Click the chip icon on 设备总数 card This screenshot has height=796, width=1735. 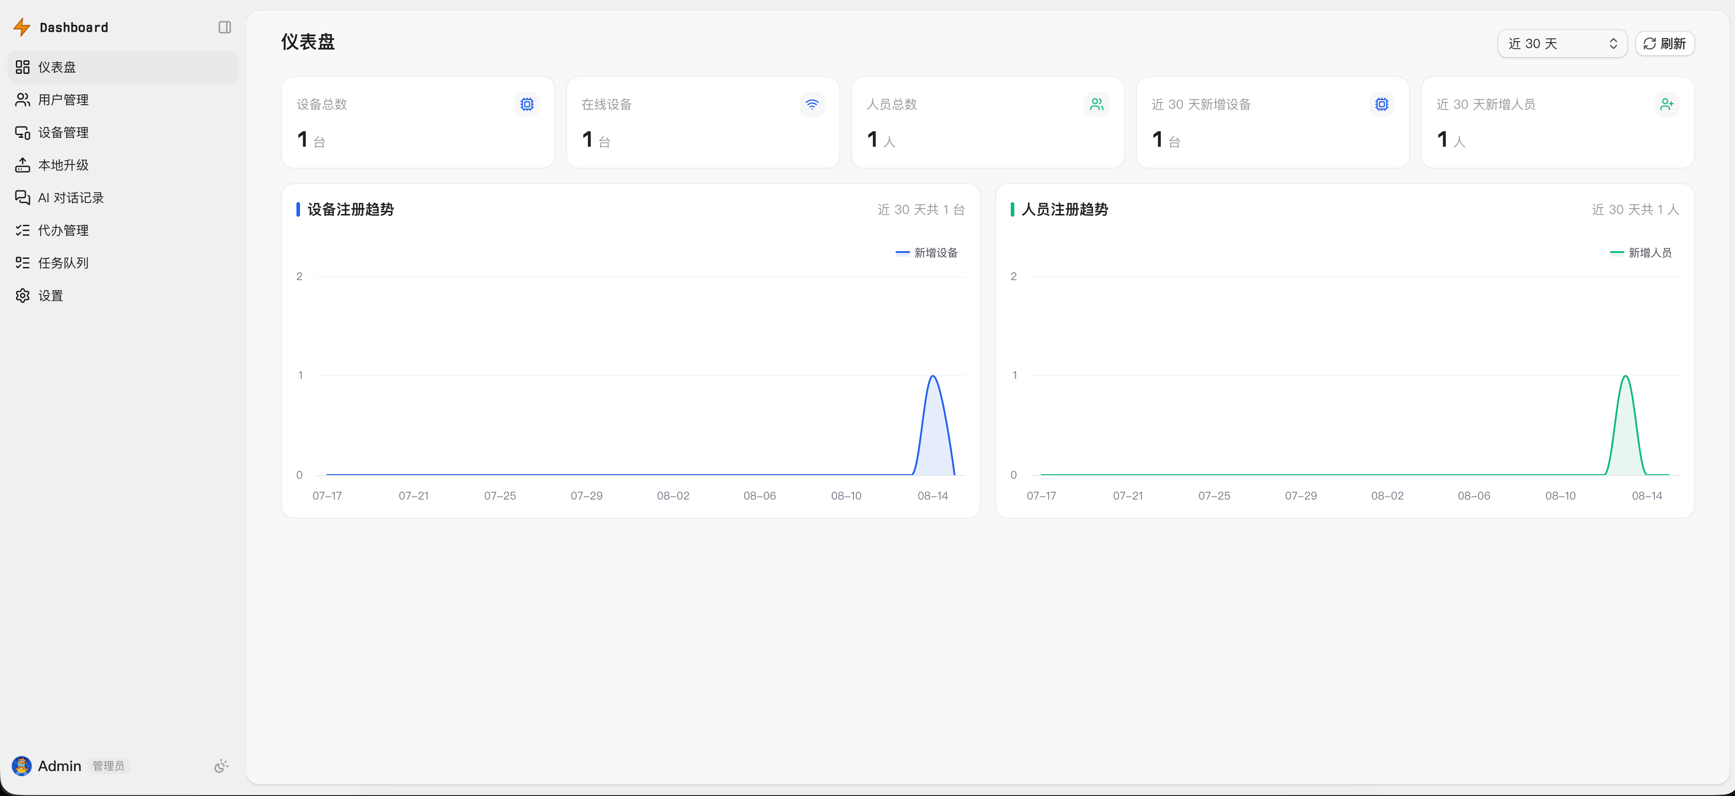point(527,104)
